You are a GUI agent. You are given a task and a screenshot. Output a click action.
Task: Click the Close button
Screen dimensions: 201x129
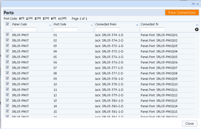coord(190,124)
